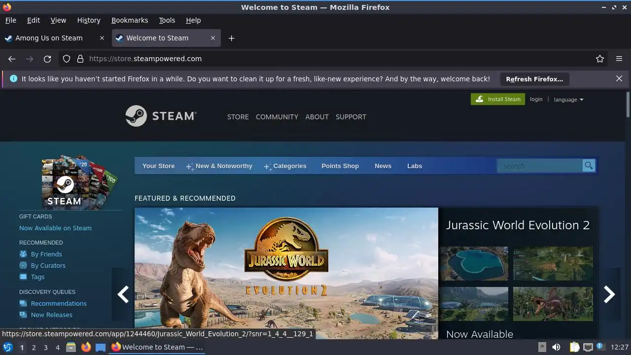Go to ABOUT in the Steam header
The image size is (631, 355).
(317, 117)
